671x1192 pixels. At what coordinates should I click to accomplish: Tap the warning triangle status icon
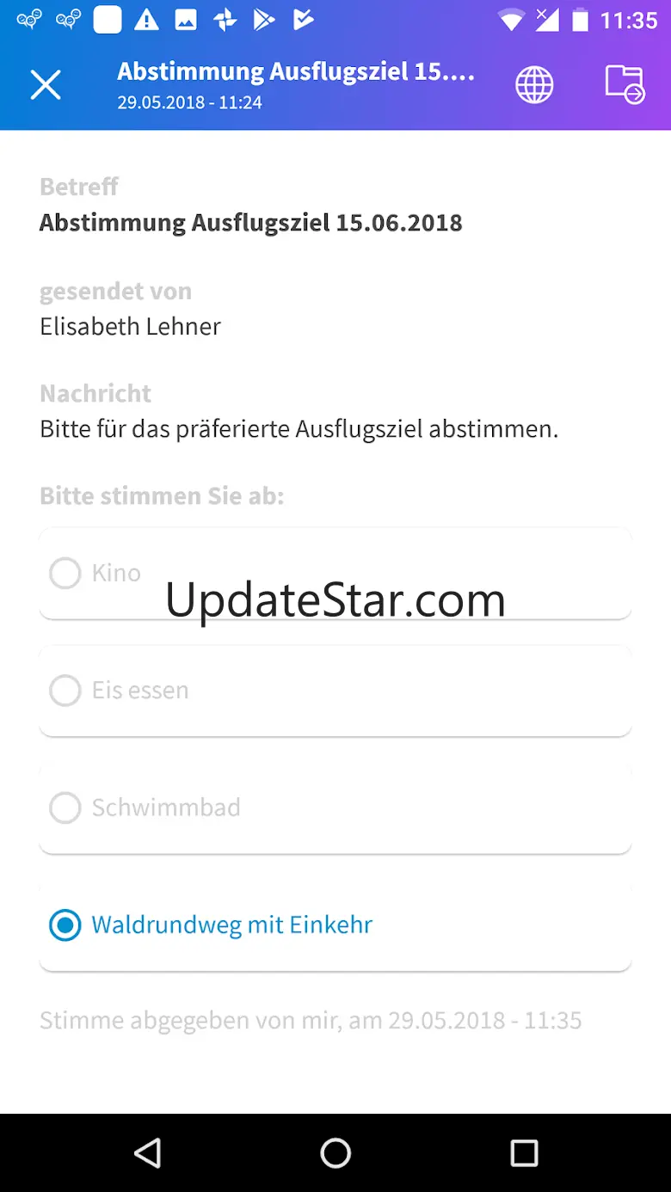tap(146, 21)
